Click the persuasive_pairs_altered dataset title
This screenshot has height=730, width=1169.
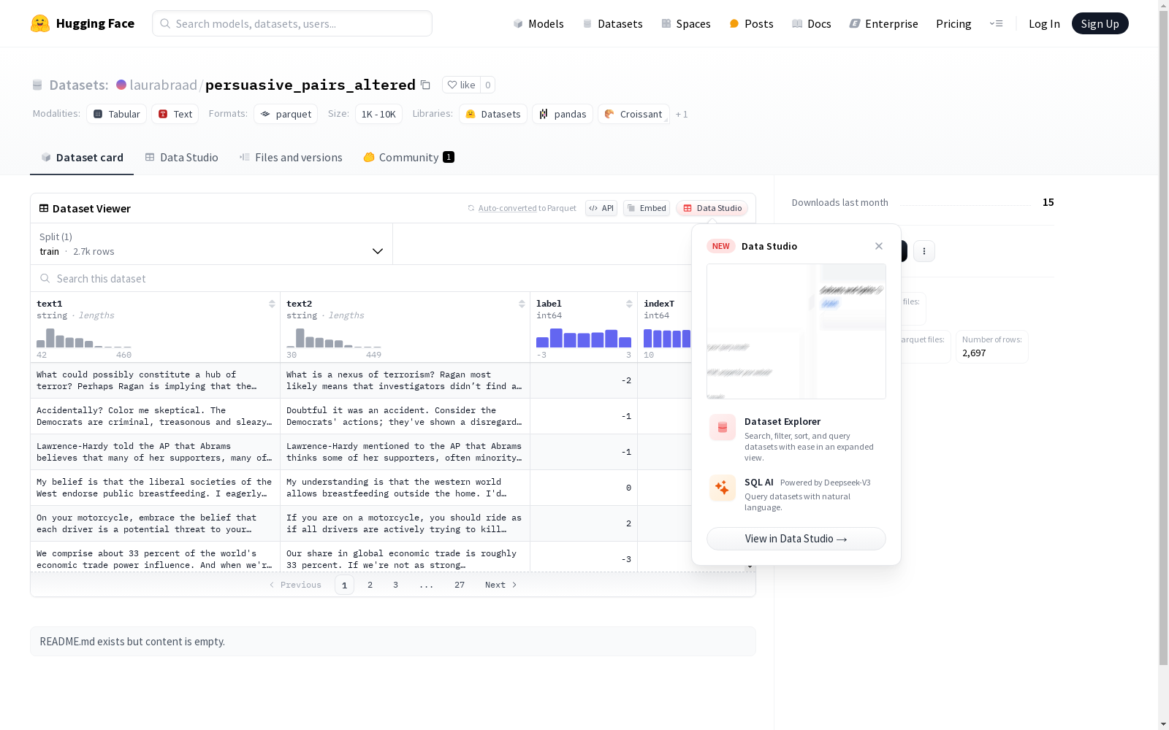(311, 85)
